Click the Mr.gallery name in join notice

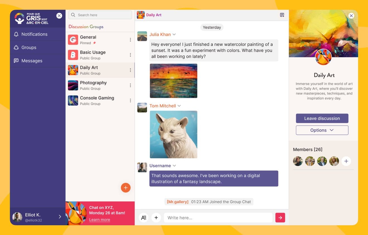pyautogui.click(x=178, y=202)
